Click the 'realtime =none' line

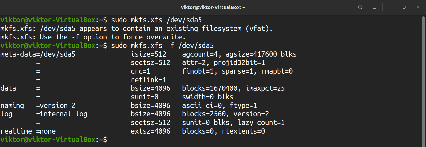[x=28, y=131]
